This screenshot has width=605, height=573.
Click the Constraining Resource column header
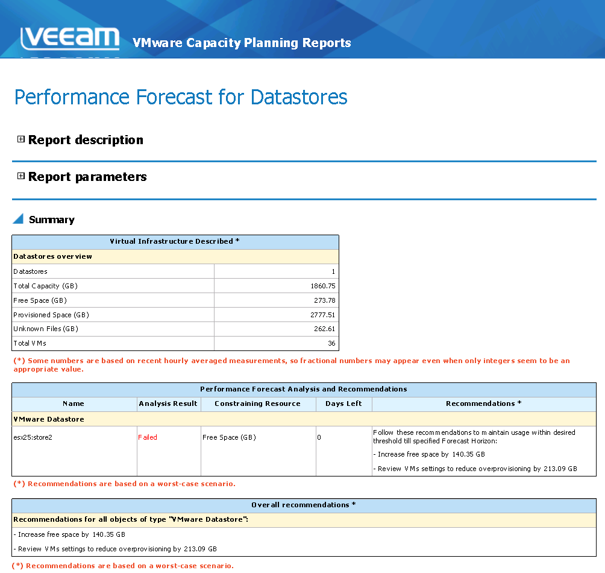click(258, 404)
